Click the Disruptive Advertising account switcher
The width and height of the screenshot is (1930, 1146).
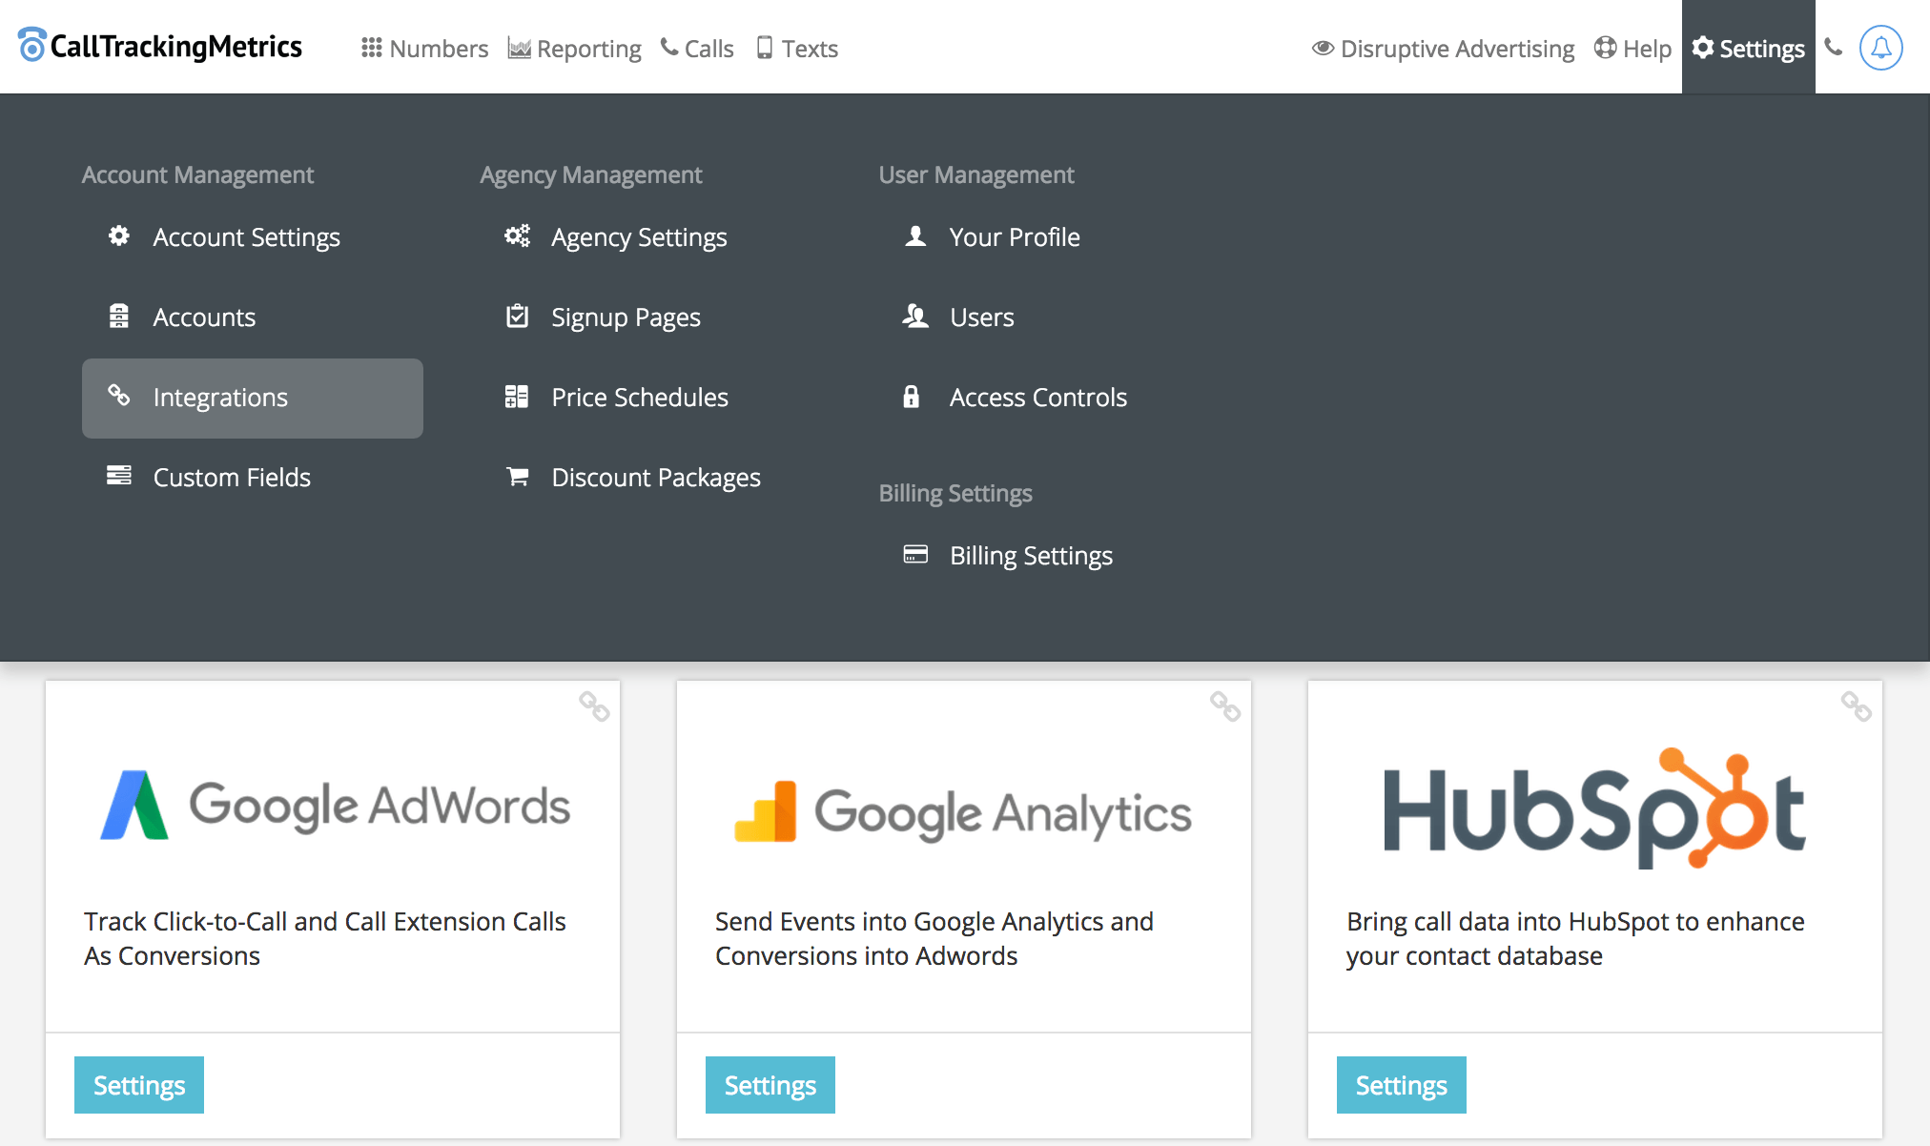(x=1443, y=49)
